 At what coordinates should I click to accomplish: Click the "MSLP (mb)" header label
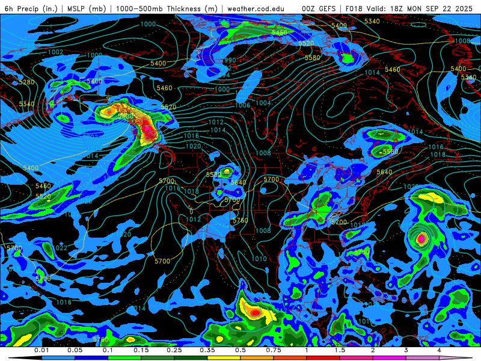(87, 8)
